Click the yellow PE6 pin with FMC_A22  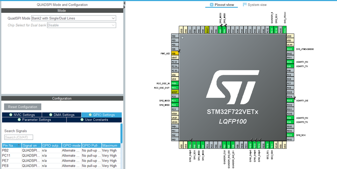tap(175, 53)
